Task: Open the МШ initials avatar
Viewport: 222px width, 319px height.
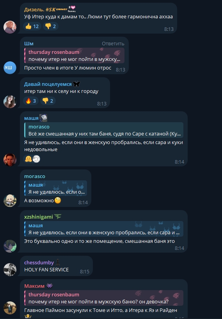Action: pos(10,68)
